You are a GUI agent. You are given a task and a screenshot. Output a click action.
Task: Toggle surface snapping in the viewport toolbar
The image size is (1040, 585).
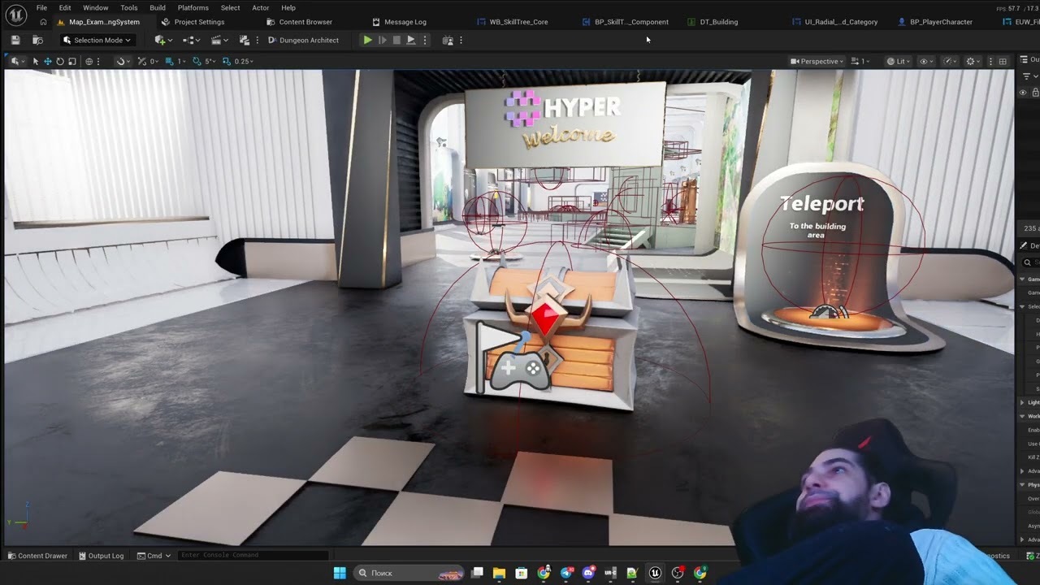point(121,61)
